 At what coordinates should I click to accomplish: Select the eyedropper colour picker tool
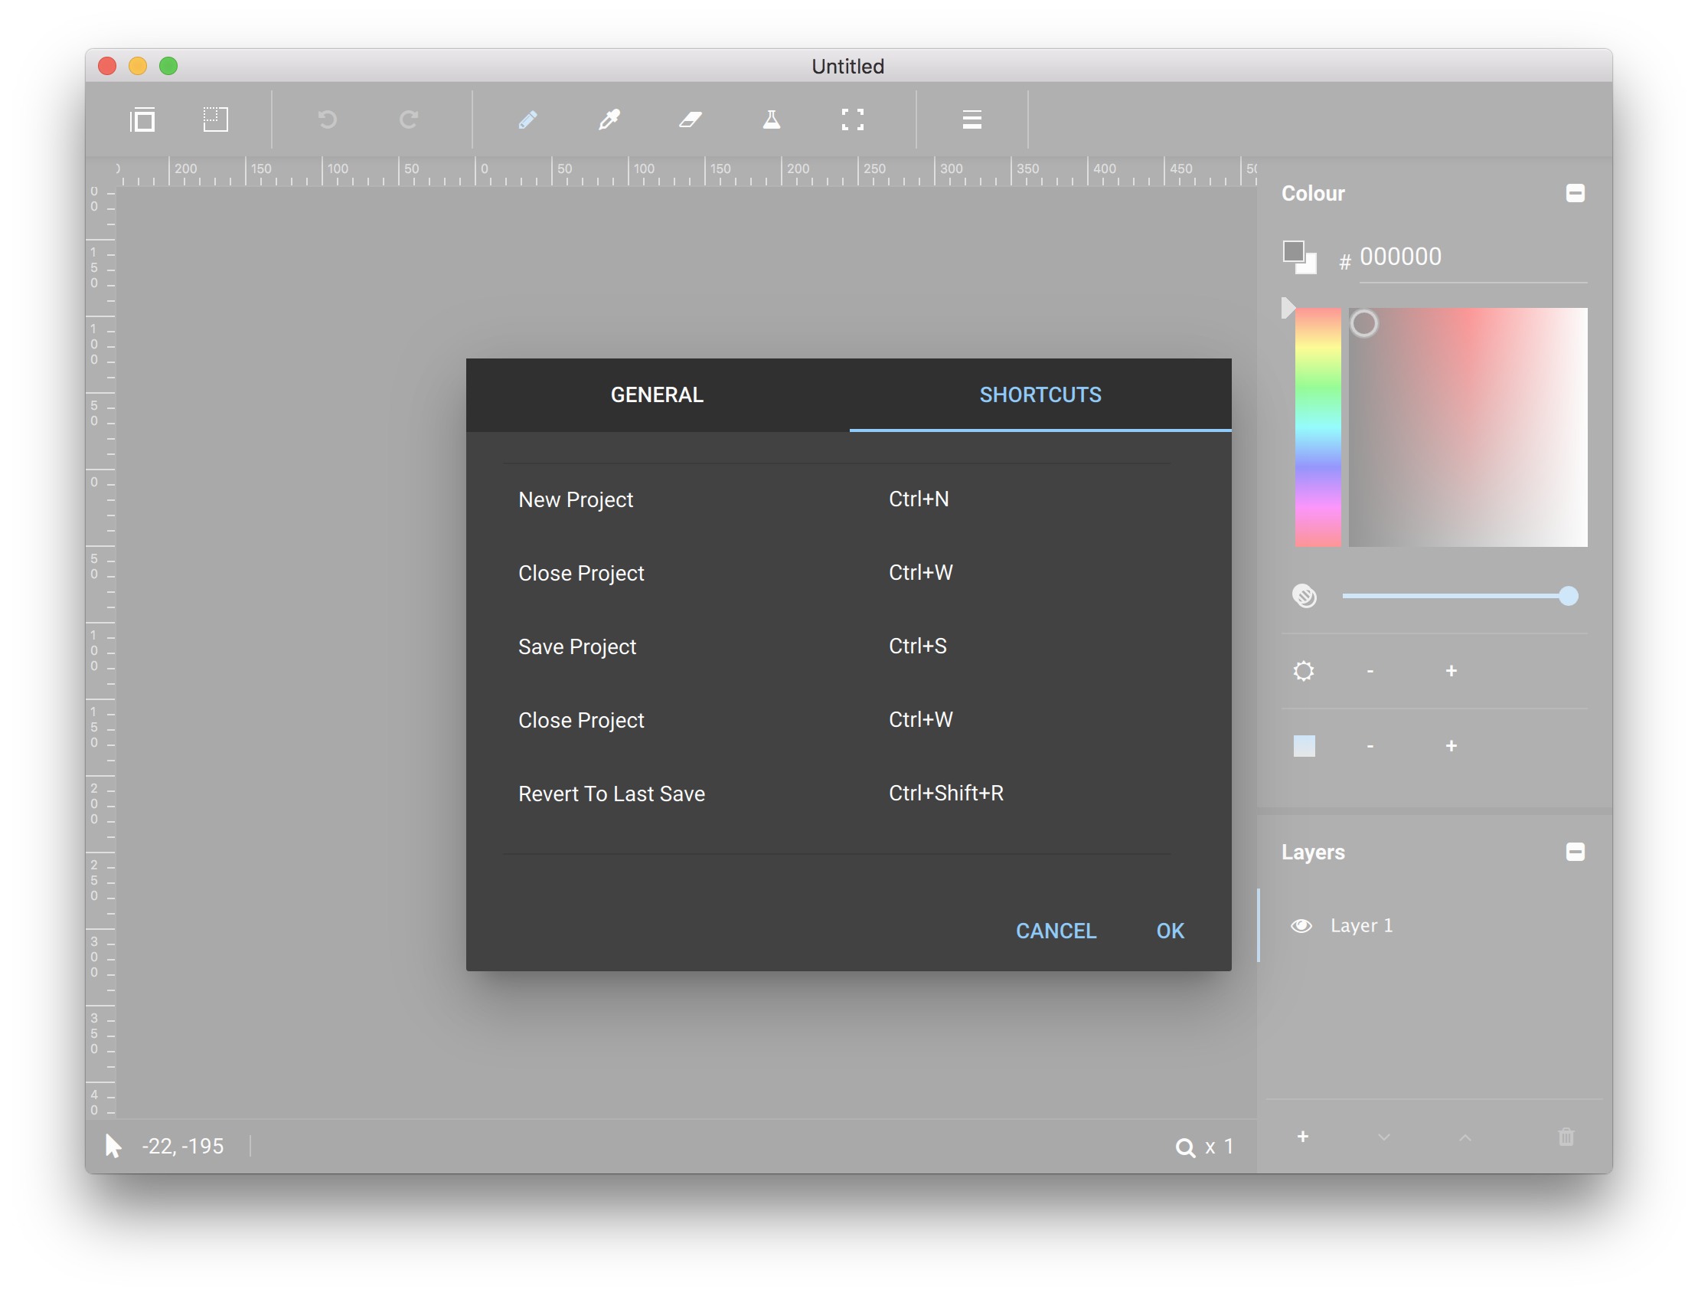(x=609, y=119)
